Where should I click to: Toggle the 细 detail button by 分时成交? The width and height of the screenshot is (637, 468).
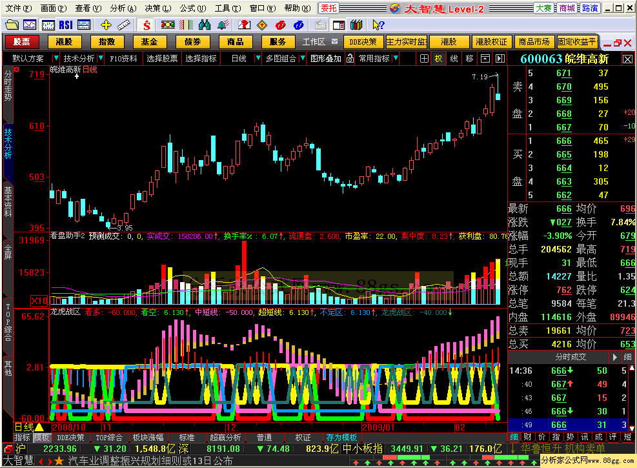click(x=628, y=357)
